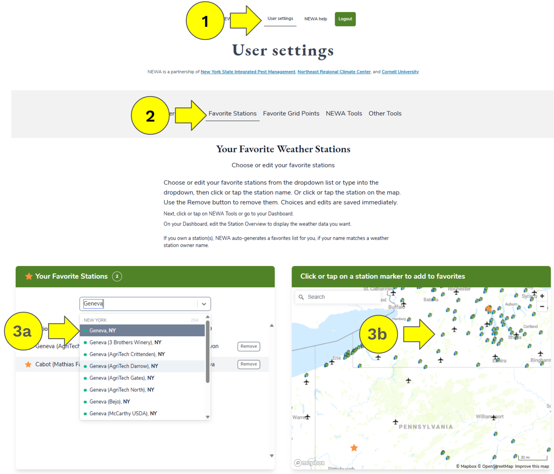Switch to the Favorite Grid Points tab
554x474 pixels.
click(291, 113)
